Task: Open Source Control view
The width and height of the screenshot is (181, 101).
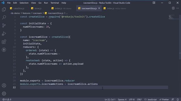Action: pyautogui.click(x=4, y=26)
